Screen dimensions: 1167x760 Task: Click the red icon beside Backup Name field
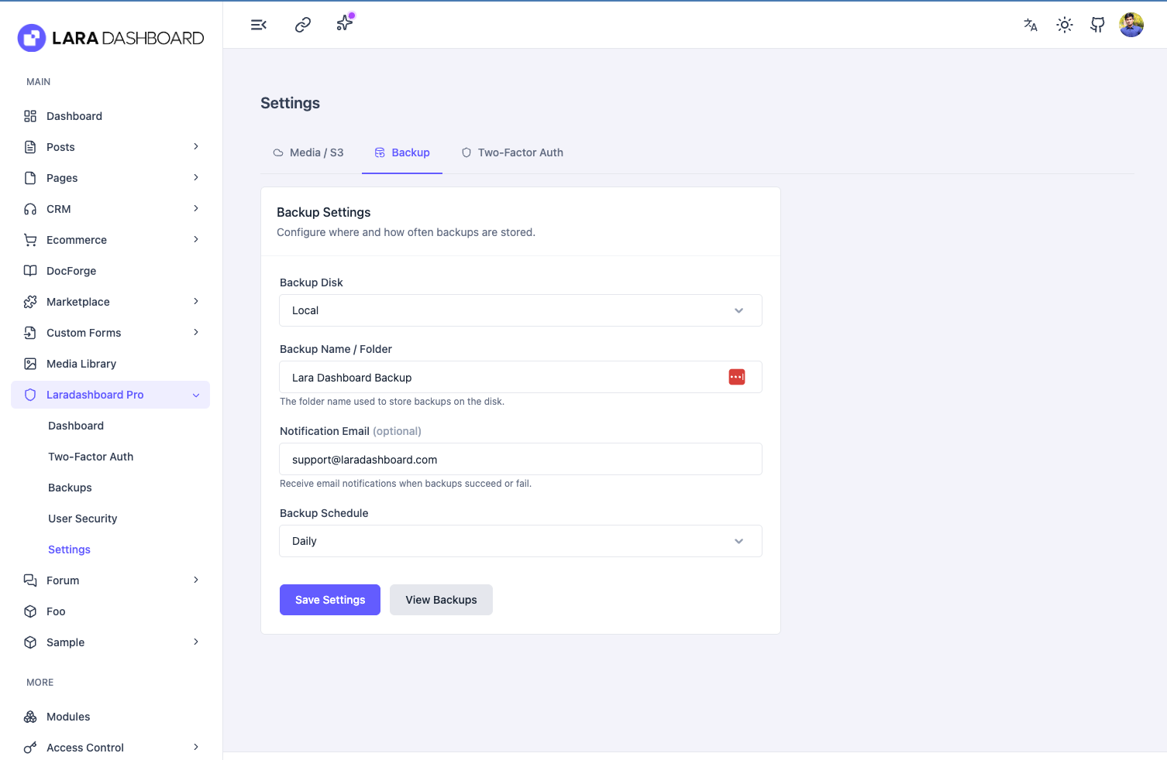coord(736,377)
